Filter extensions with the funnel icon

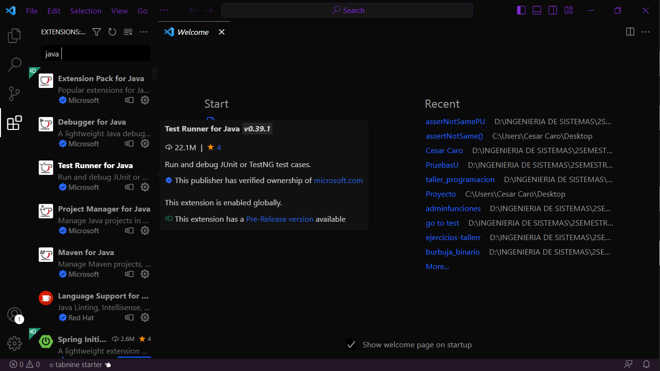coord(97,32)
